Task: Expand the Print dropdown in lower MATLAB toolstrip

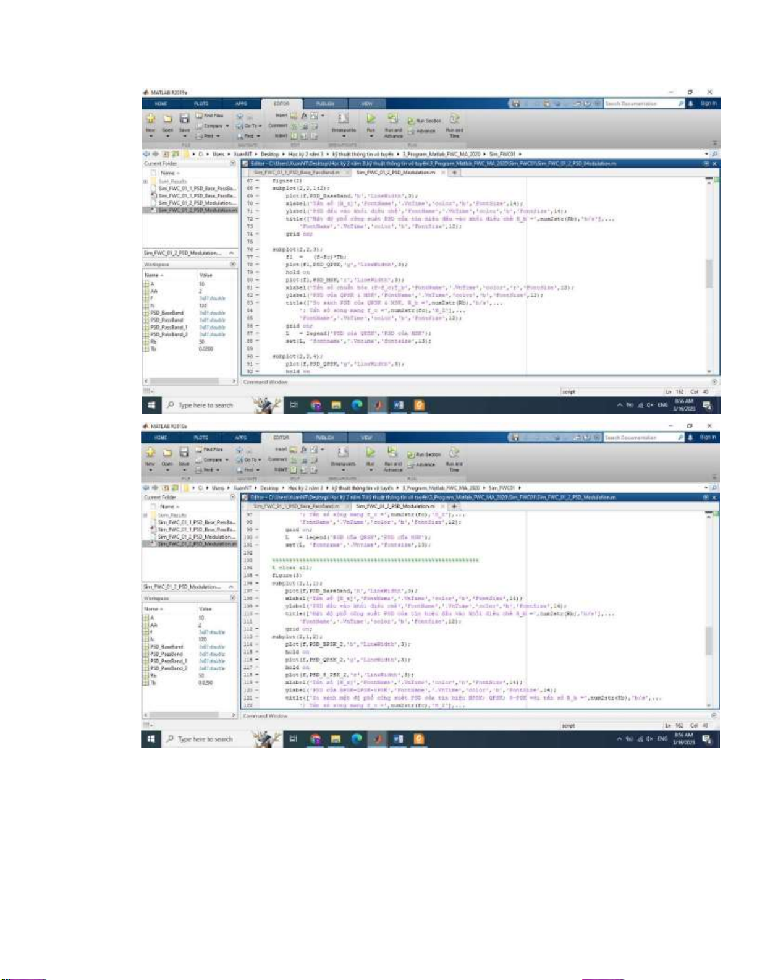Action: pyautogui.click(x=208, y=470)
